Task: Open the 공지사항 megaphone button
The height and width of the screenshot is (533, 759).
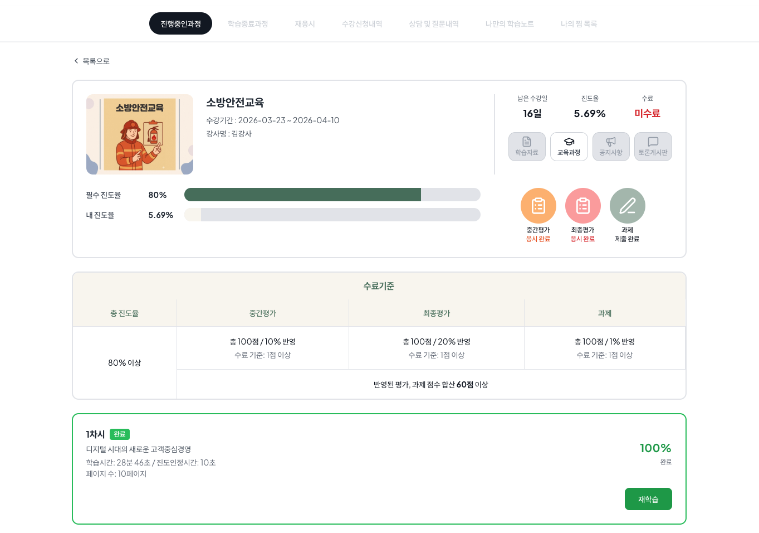Action: pos(611,147)
